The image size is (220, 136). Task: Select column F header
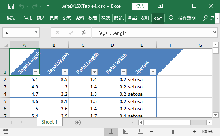(171, 45)
